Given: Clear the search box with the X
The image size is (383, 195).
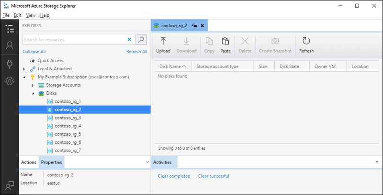Looking at the screenshot, I should (129, 40).
